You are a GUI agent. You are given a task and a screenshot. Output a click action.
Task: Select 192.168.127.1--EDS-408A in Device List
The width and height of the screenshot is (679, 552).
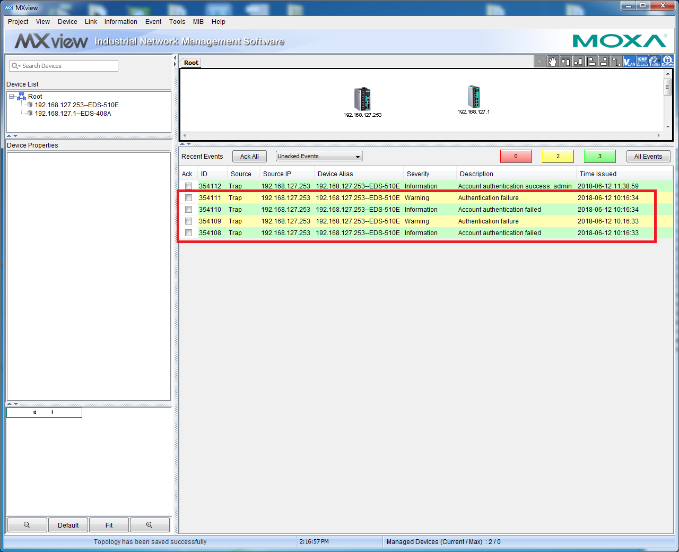point(73,114)
